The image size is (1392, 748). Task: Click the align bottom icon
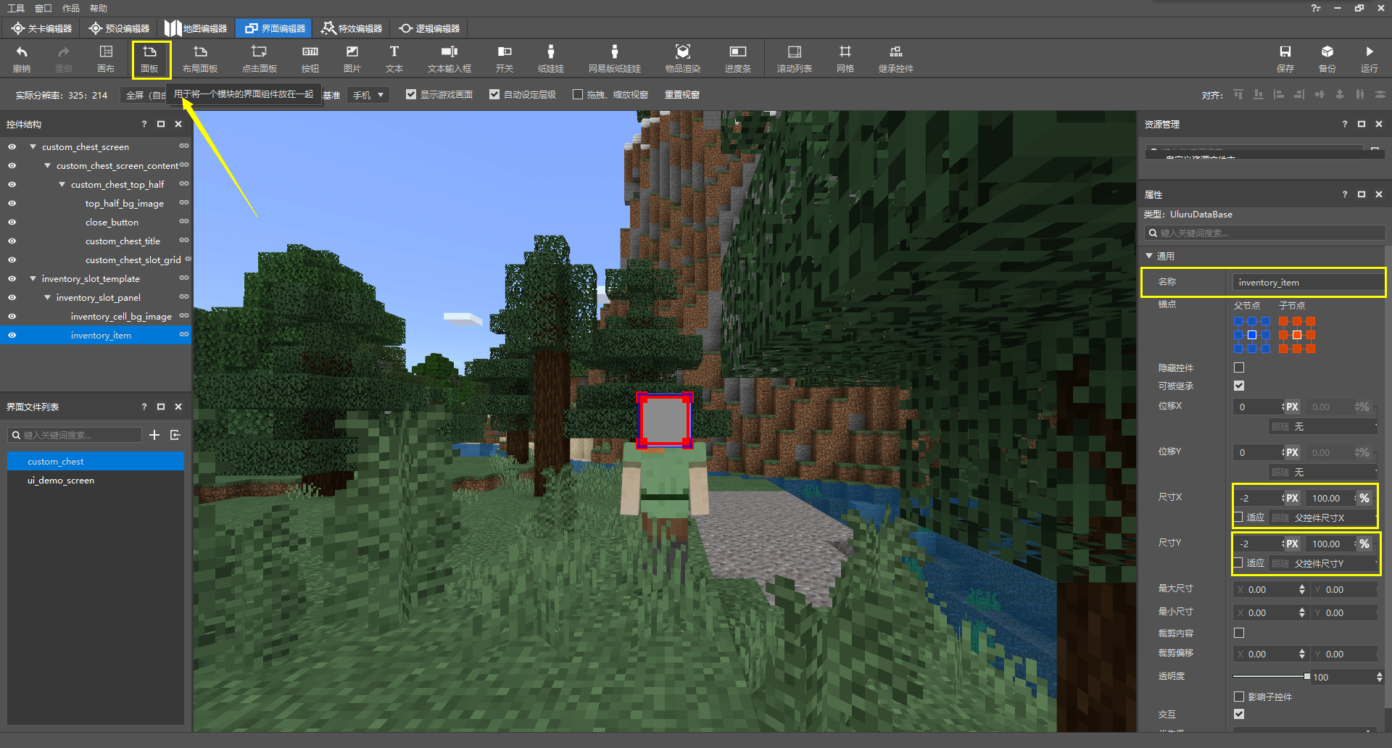pyautogui.click(x=1259, y=94)
